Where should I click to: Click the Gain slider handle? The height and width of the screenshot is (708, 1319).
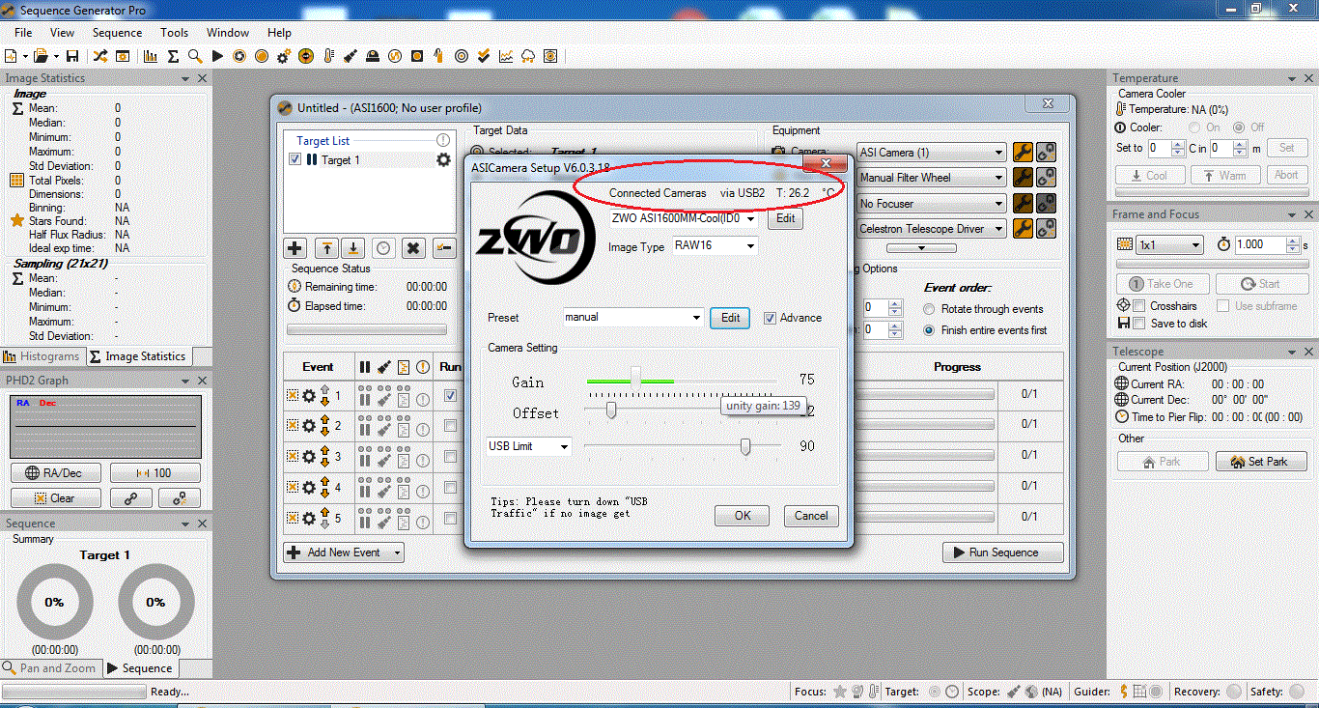tap(635, 377)
